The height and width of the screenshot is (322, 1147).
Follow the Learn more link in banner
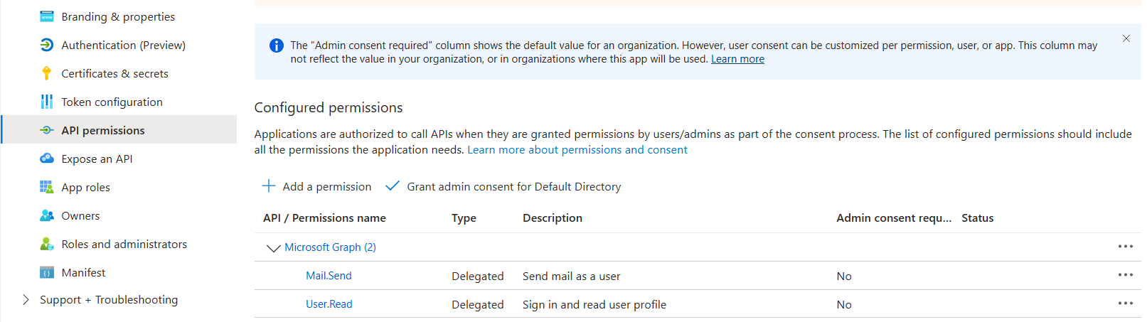coord(737,59)
